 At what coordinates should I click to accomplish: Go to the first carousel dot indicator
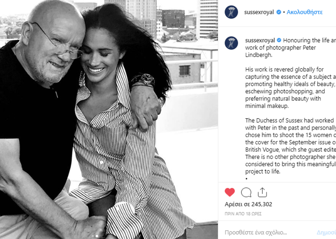point(93,236)
